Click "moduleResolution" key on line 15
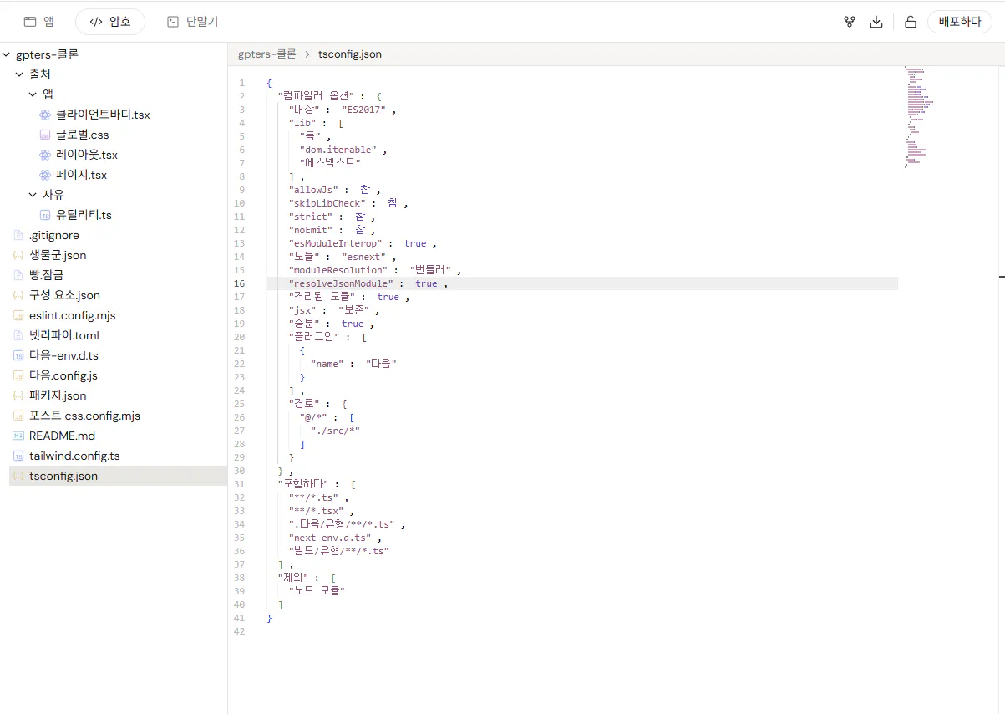Viewport: 1005px width, 714px height. coord(338,270)
